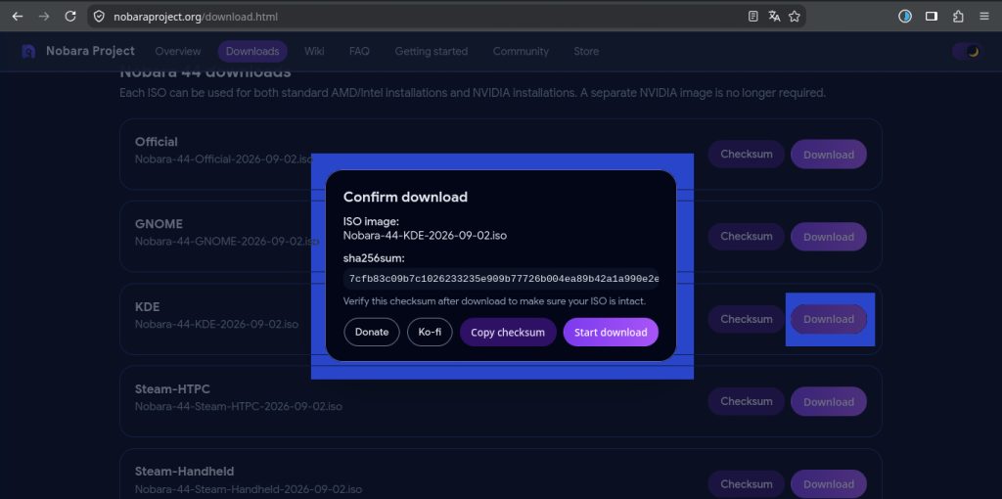Screen dimensions: 1002x499
Task: Reload the page with the refresh icon
Action: 70,17
